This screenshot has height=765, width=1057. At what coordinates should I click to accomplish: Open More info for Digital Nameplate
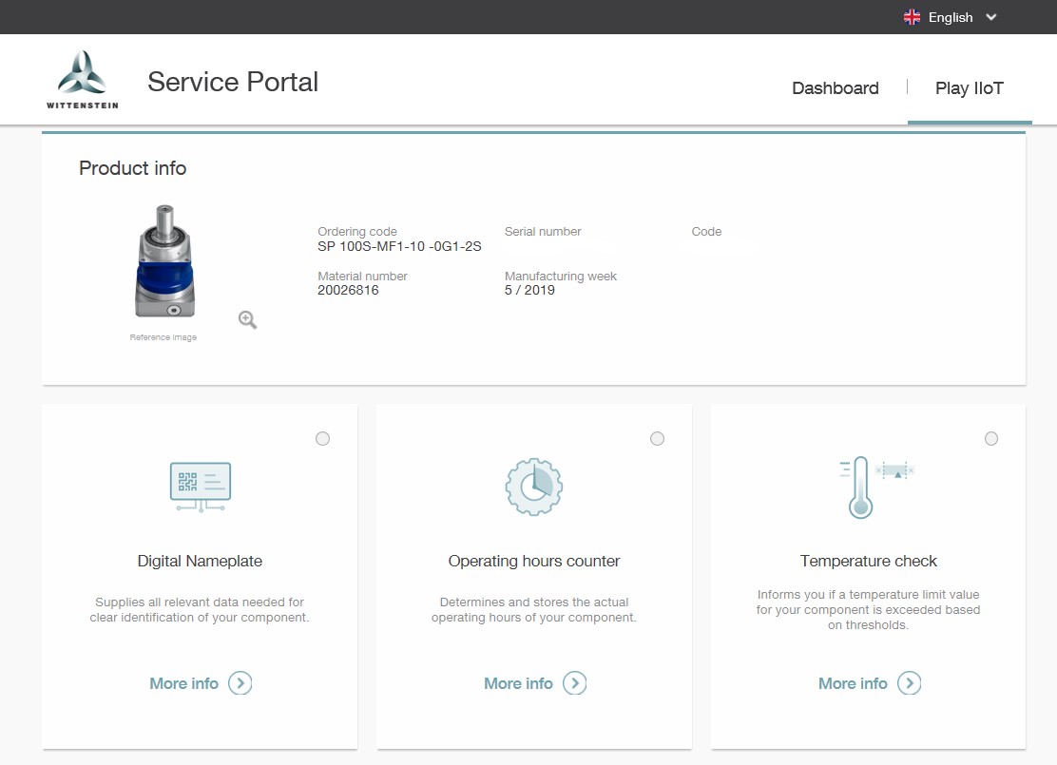pos(184,683)
